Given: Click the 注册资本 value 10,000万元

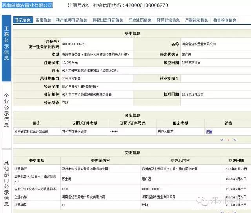Looking at the screenshot, I should tap(70, 63).
